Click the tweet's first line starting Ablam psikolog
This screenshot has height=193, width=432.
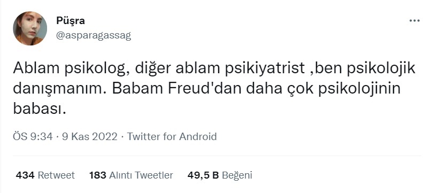(x=214, y=68)
